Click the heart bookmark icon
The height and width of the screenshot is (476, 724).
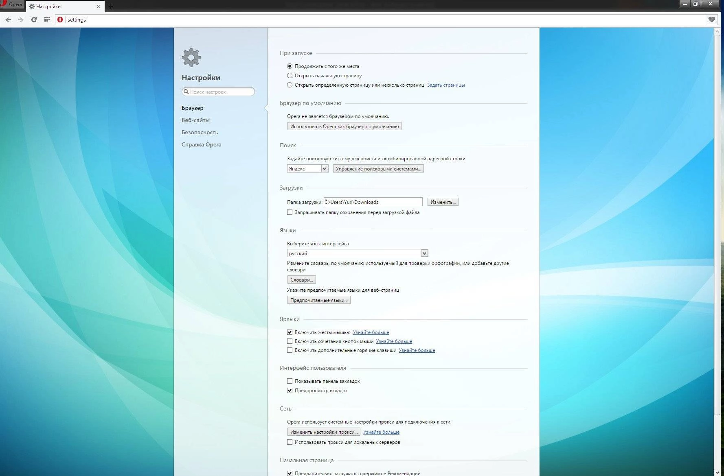[x=712, y=20]
